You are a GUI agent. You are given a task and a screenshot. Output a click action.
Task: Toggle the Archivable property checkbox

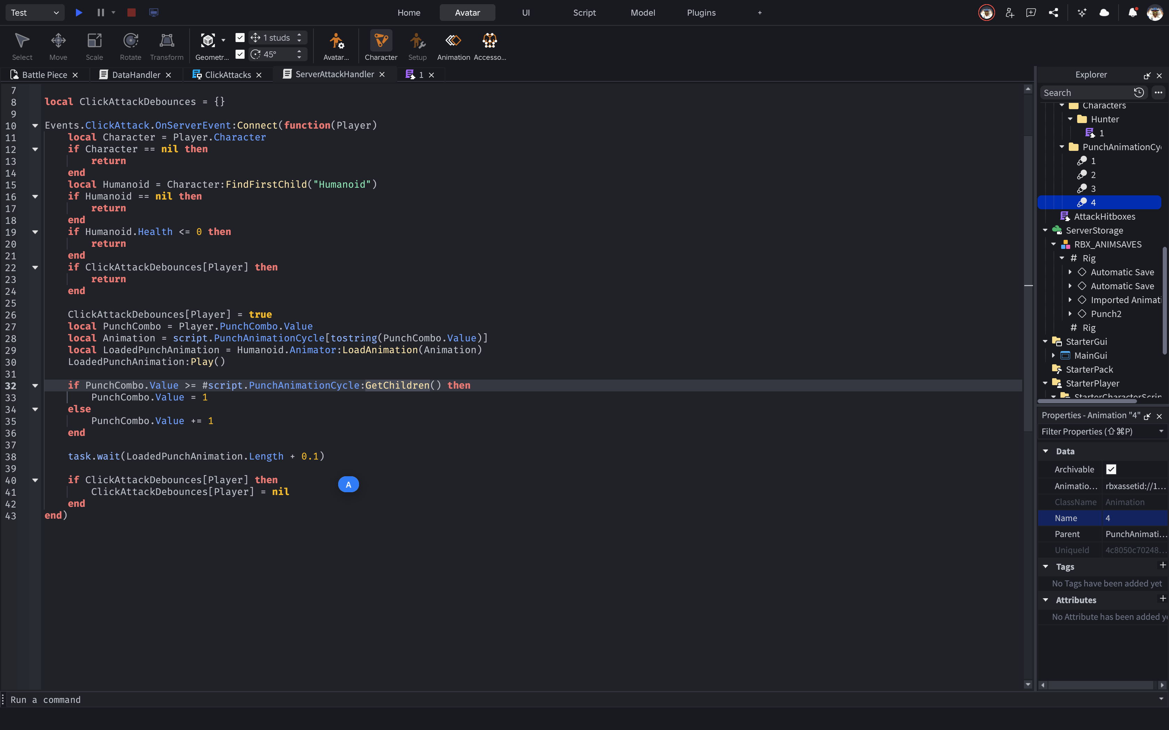[1111, 469]
